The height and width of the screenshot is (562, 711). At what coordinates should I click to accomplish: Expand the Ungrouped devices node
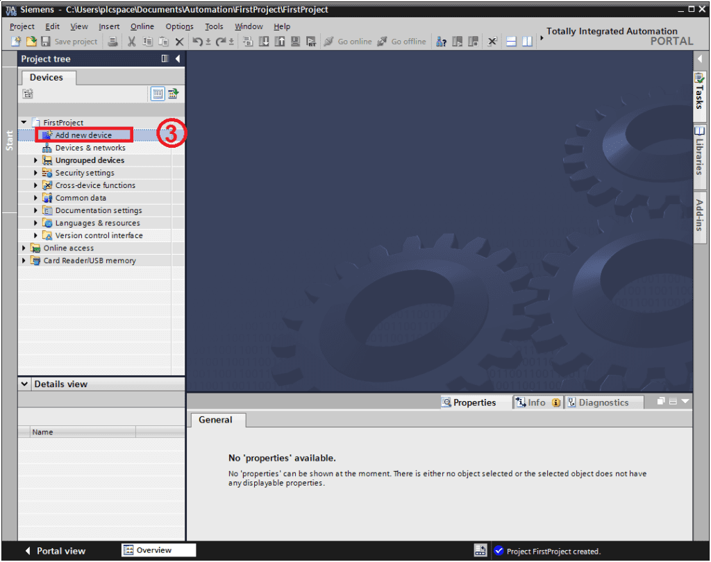click(x=36, y=160)
